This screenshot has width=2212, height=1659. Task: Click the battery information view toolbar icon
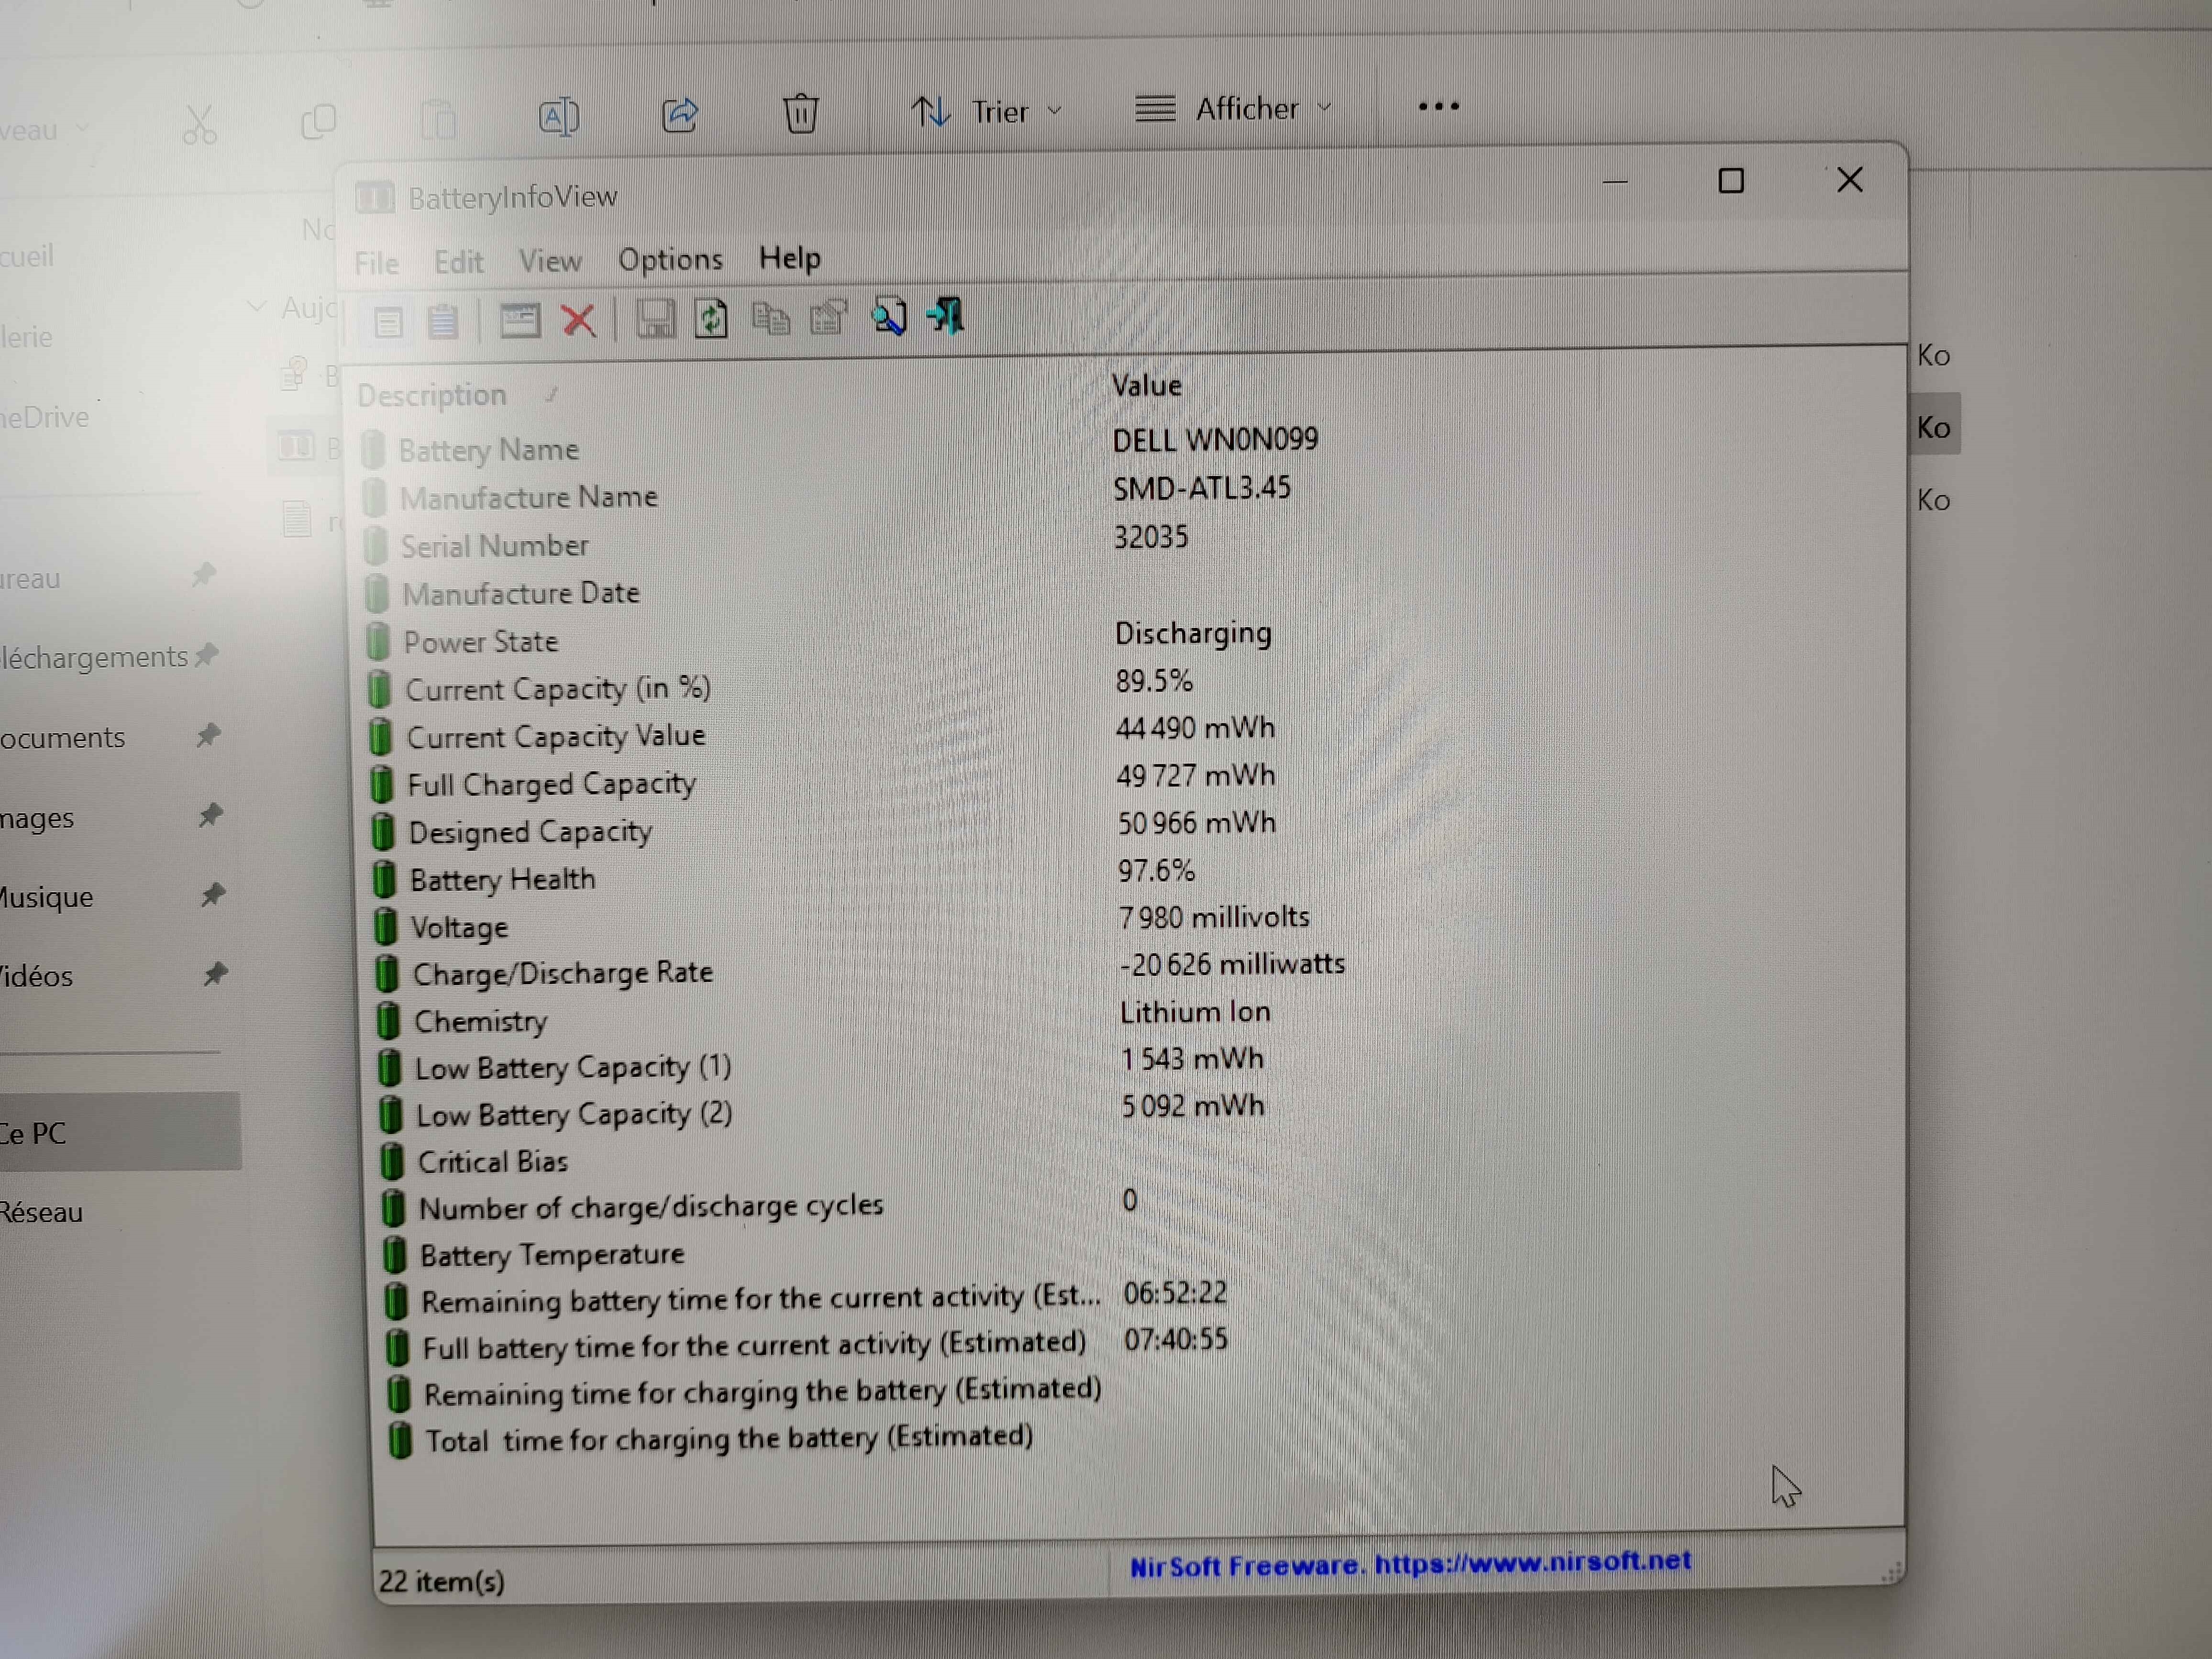tap(388, 322)
